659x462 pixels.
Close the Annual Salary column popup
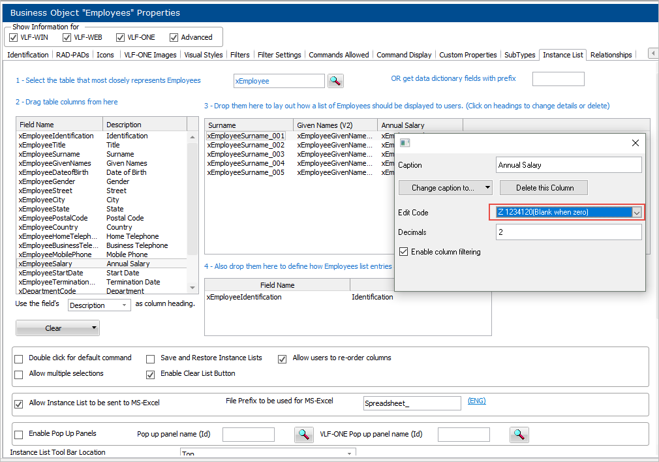point(636,143)
